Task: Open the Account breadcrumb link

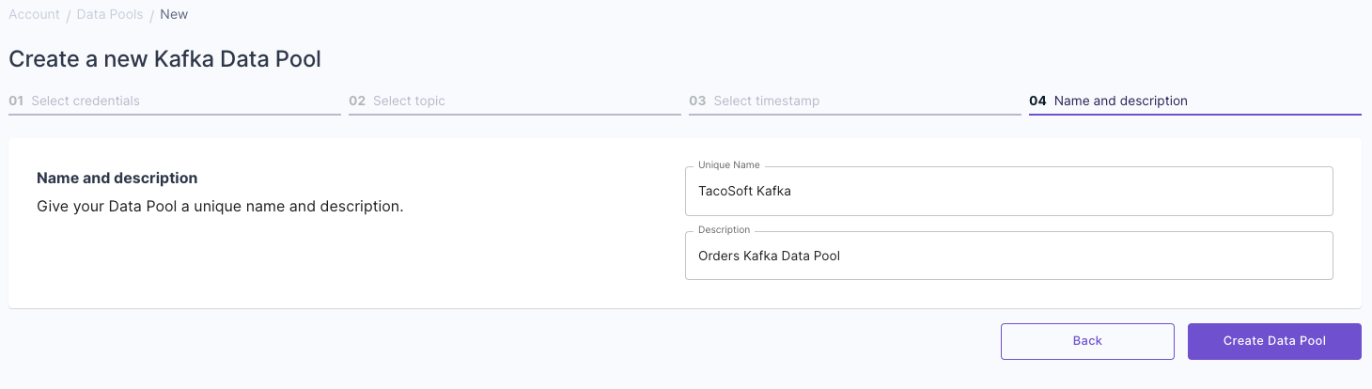Action: coord(34,14)
